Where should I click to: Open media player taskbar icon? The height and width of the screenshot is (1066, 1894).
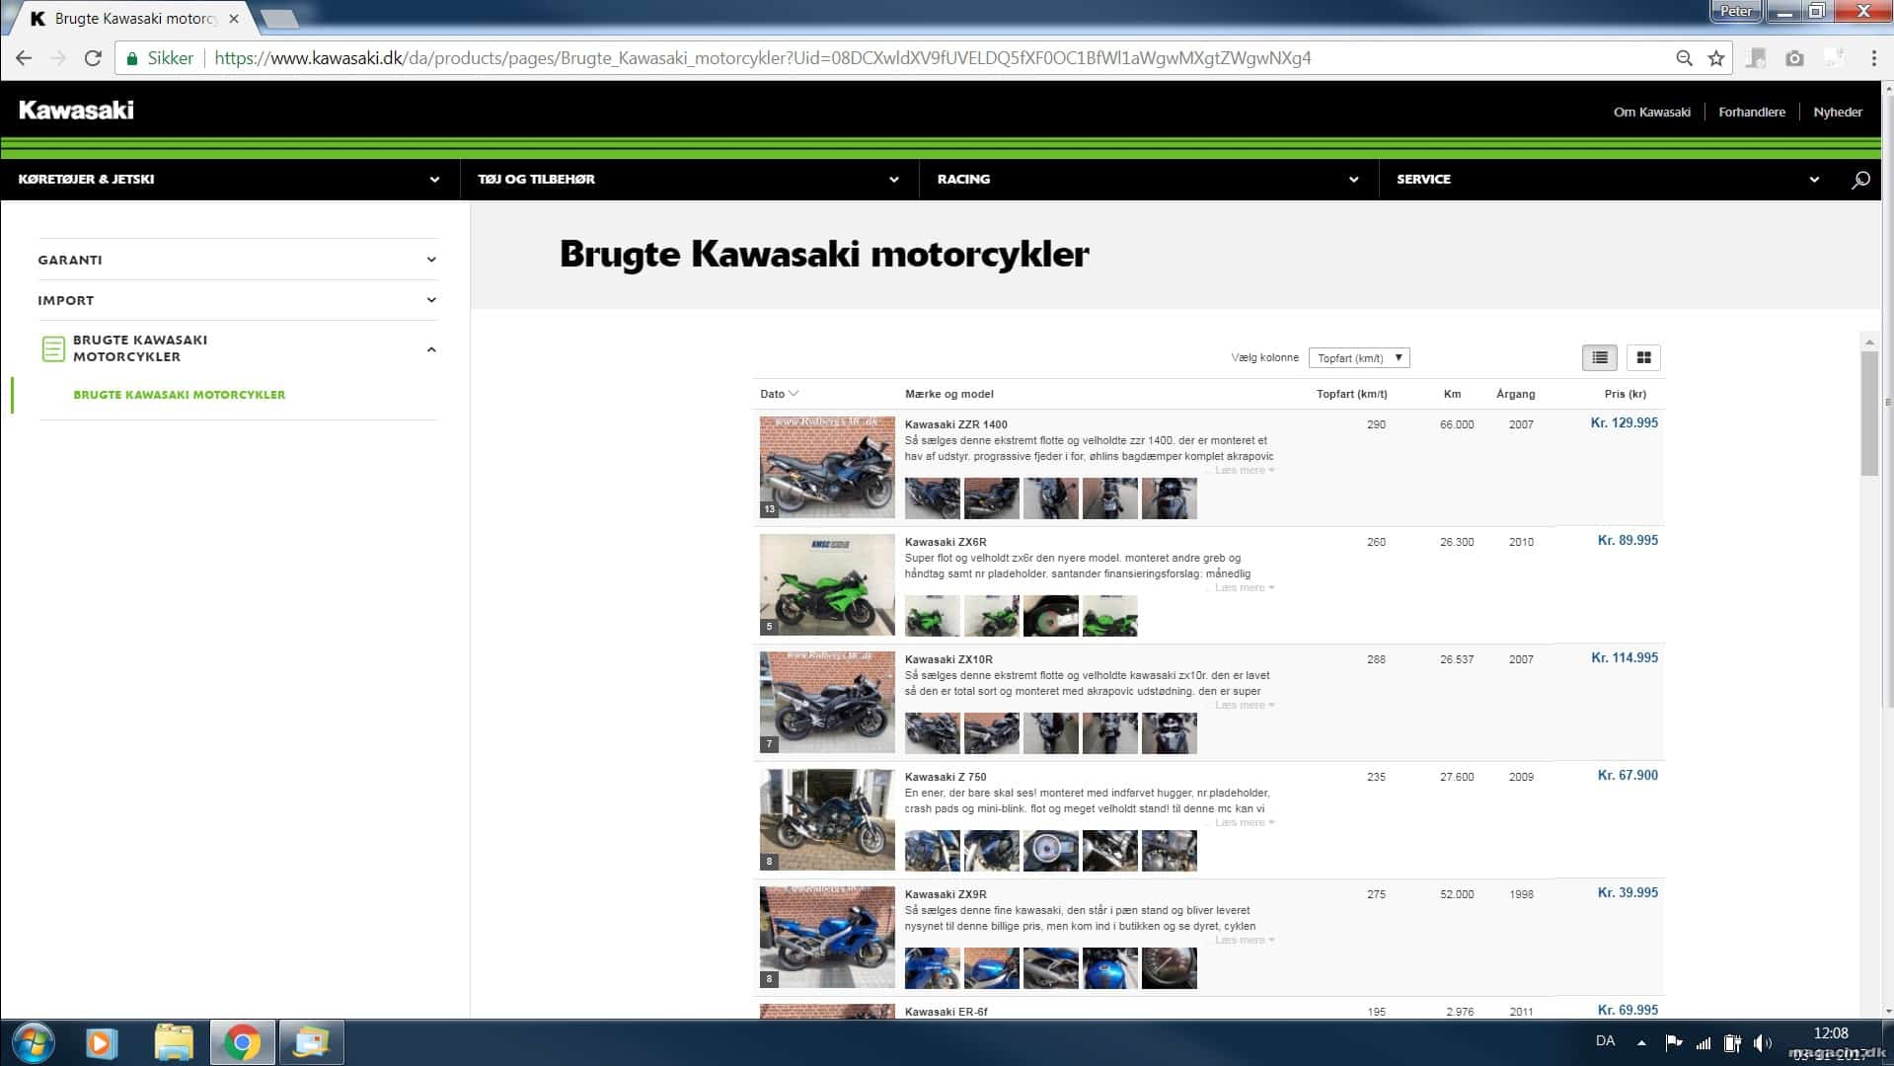click(101, 1042)
